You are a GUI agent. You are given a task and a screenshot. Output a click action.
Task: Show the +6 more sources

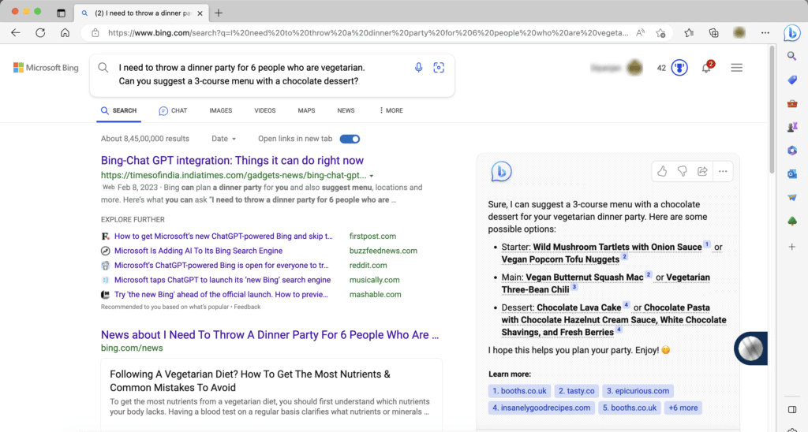(683, 408)
